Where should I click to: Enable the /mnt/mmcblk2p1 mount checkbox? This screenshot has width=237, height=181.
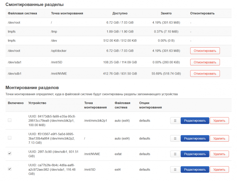(x=10, y=120)
